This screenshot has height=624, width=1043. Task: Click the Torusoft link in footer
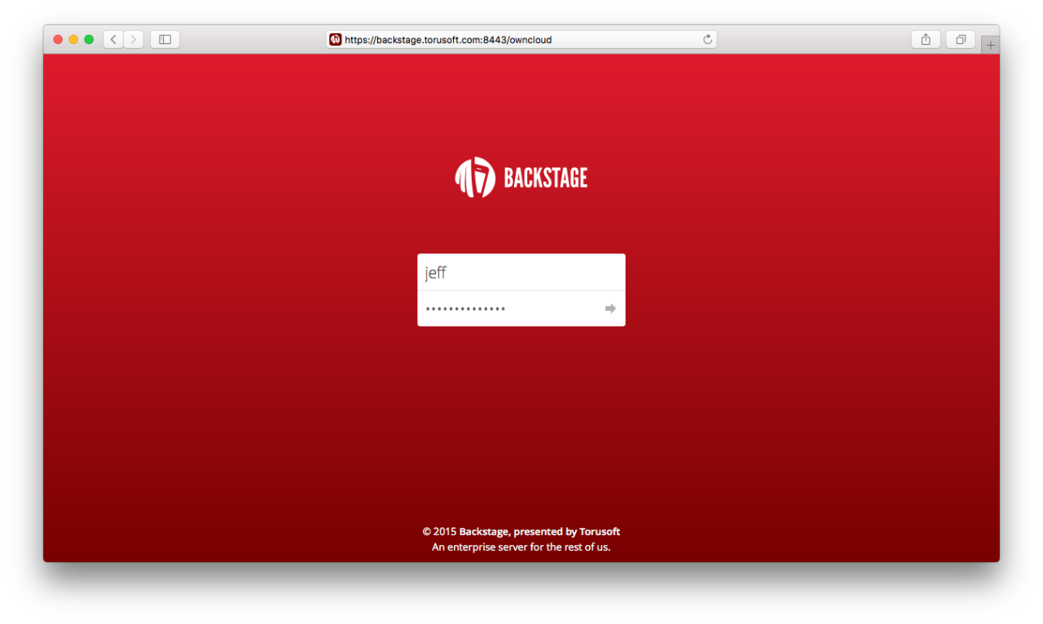click(x=600, y=531)
